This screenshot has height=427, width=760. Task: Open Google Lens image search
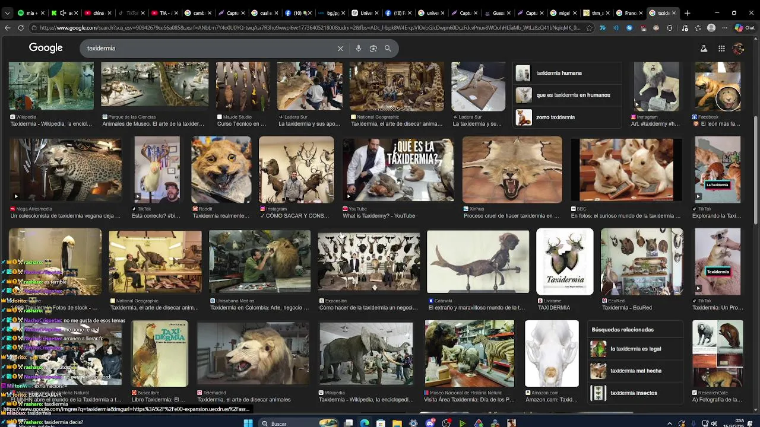373,49
